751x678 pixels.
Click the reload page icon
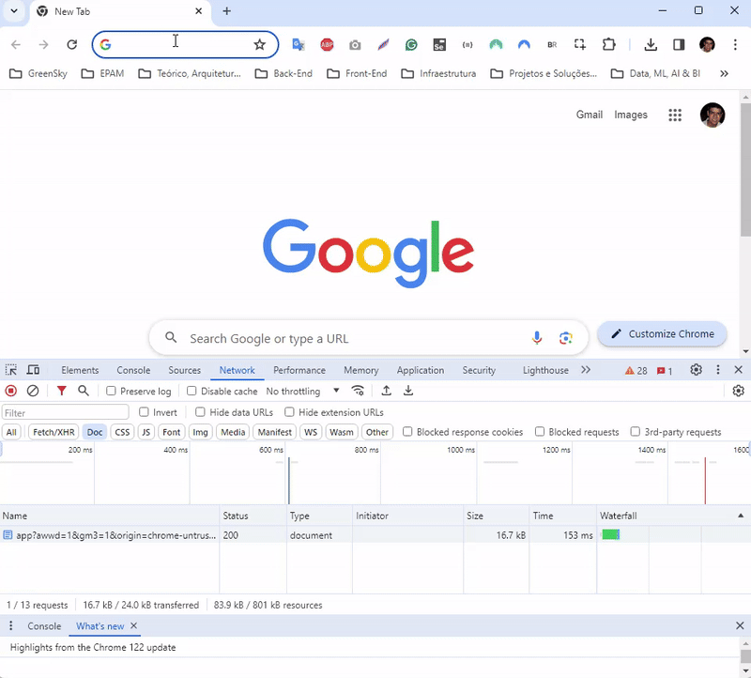point(72,44)
